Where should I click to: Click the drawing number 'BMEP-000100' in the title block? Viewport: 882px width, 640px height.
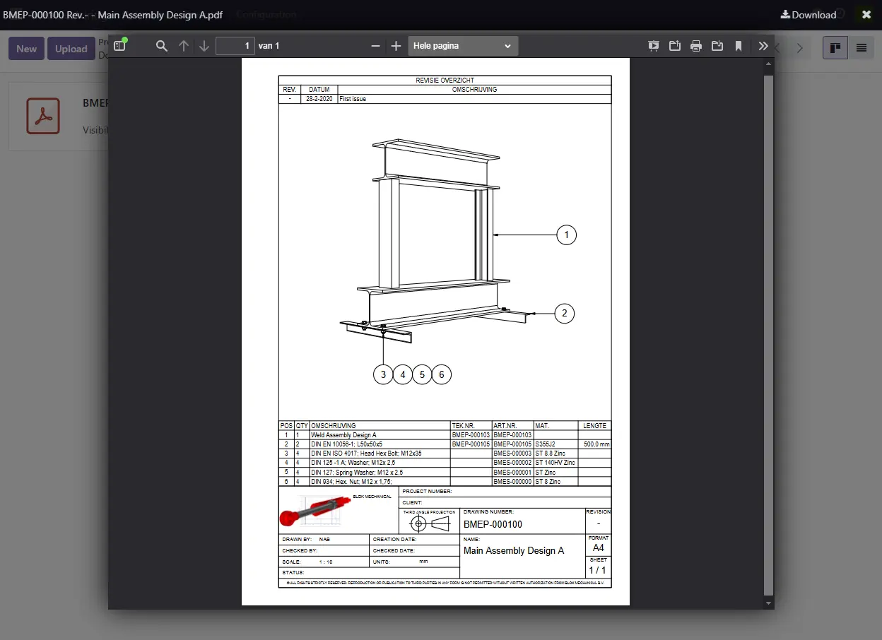point(493,524)
